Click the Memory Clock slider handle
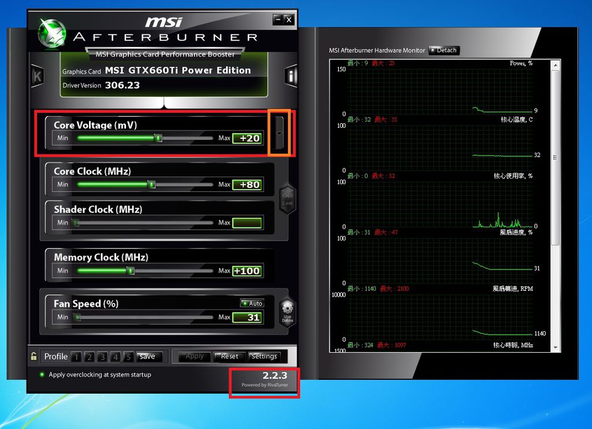The width and height of the screenshot is (592, 429). [x=131, y=271]
